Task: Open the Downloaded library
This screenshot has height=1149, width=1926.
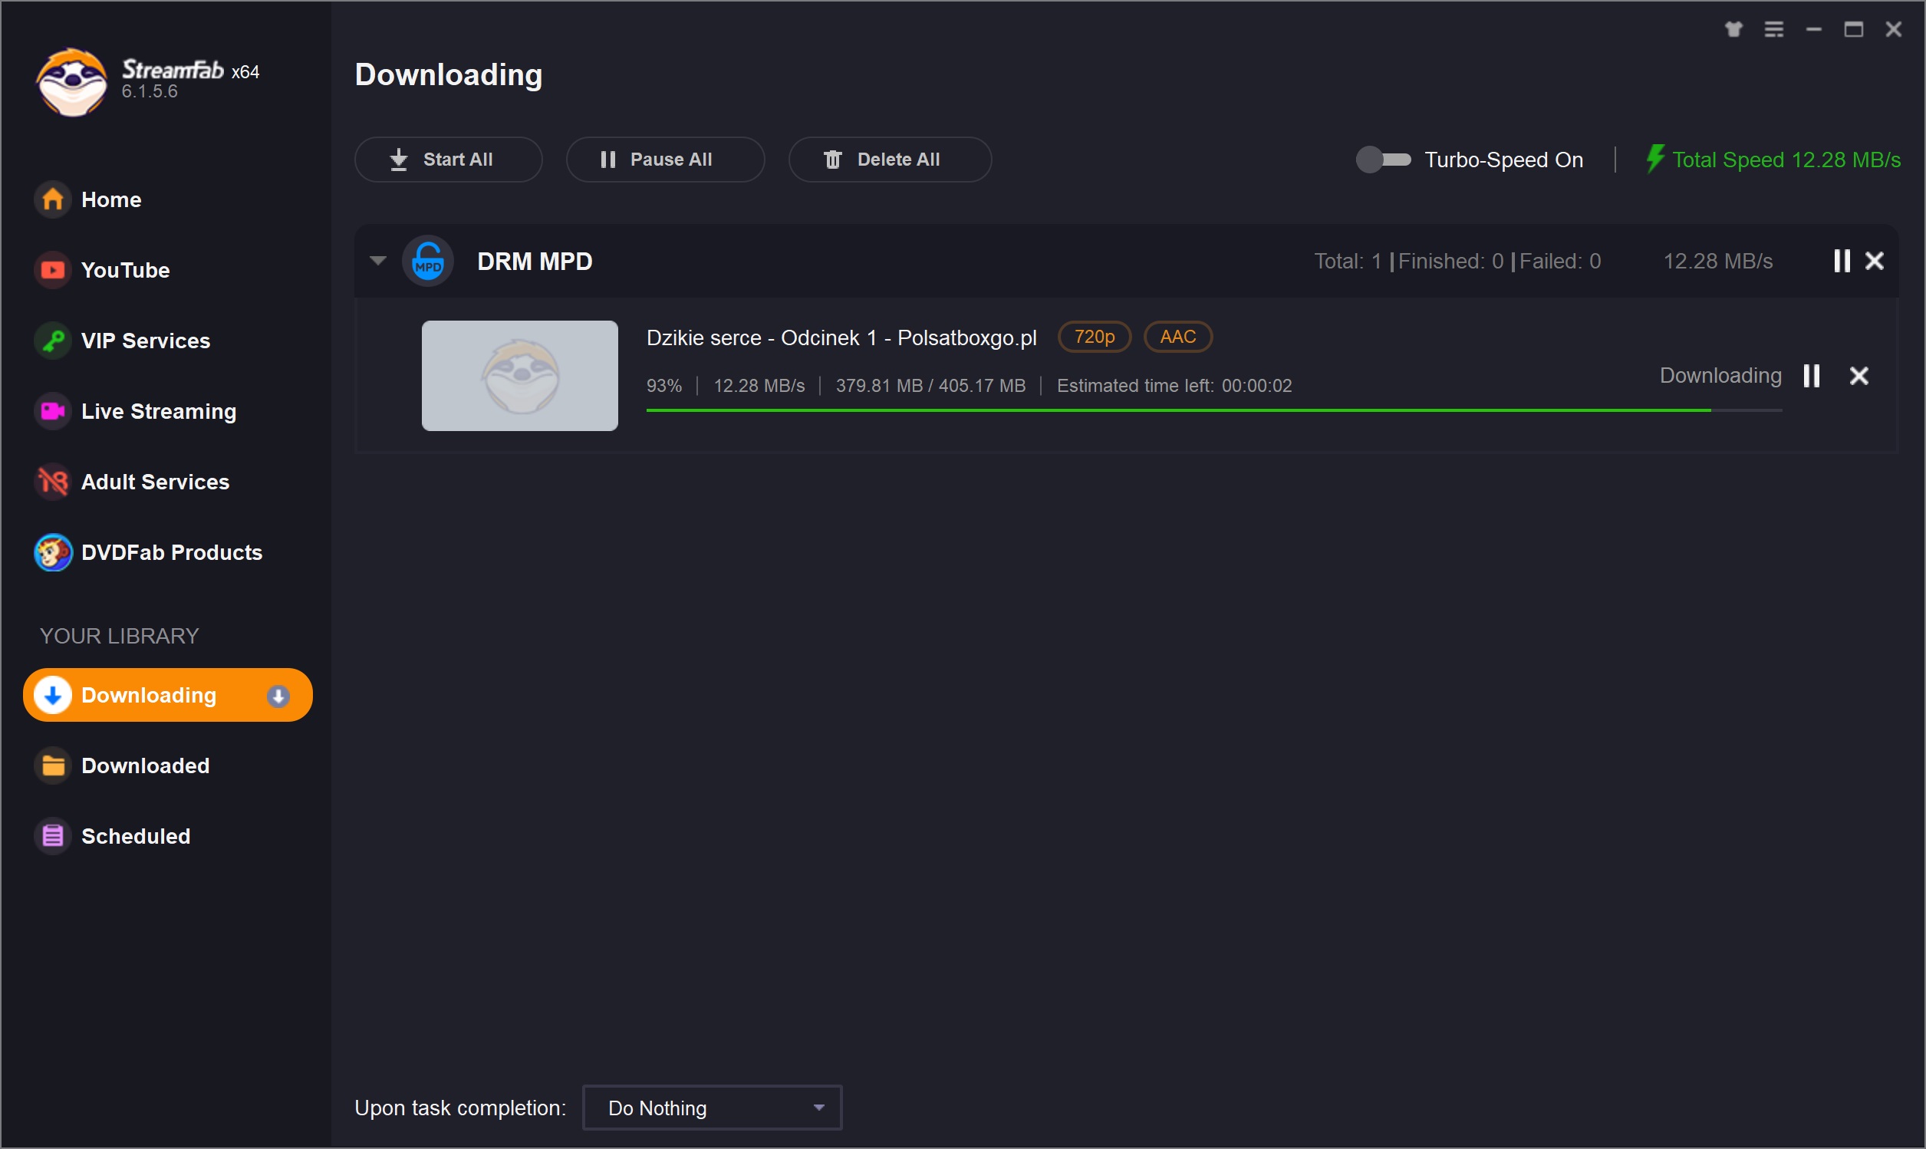Action: [x=145, y=765]
